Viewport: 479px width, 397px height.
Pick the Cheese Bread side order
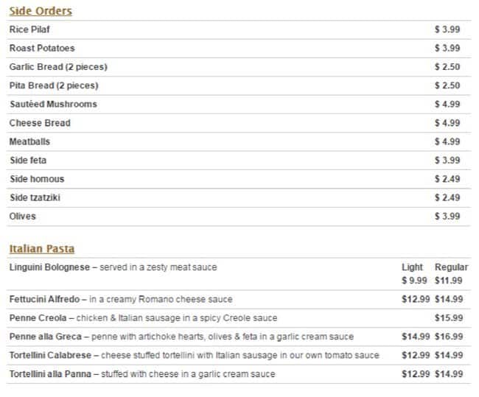tap(40, 123)
